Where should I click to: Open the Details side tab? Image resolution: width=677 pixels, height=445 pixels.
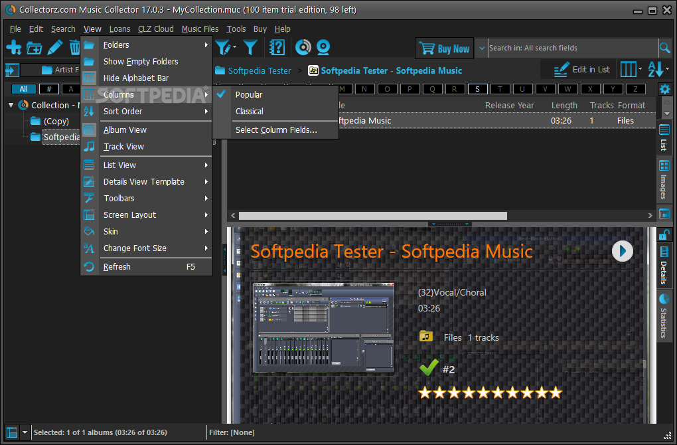pos(664,266)
